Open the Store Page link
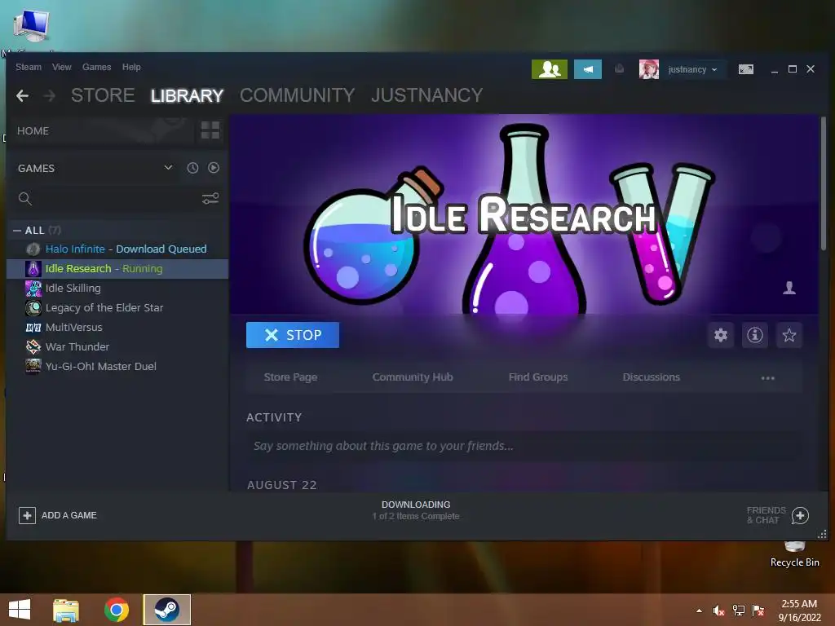The image size is (835, 626). (290, 377)
